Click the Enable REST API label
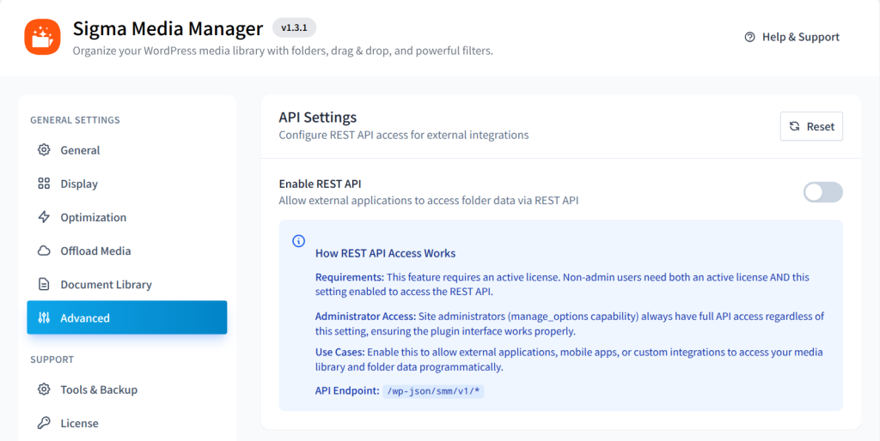Image resolution: width=880 pixels, height=441 pixels. [x=320, y=184]
